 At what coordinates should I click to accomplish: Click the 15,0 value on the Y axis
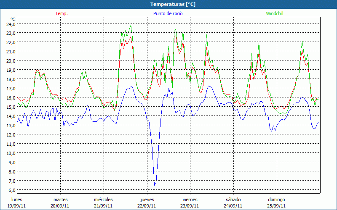tap(11, 107)
